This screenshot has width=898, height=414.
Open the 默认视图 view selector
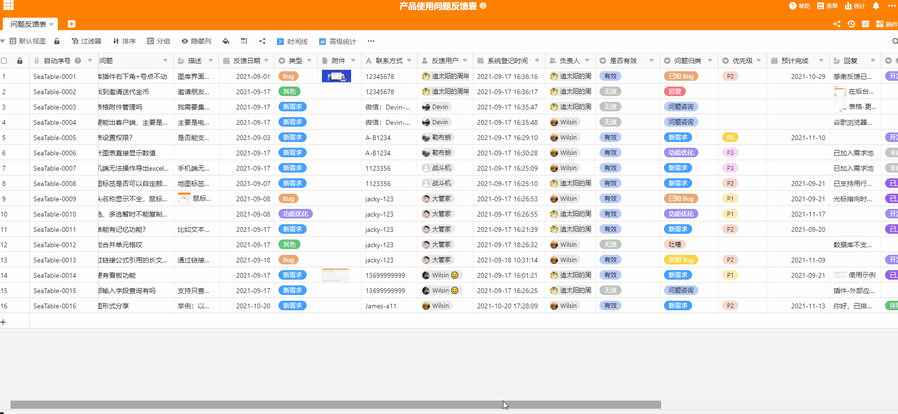[28, 41]
